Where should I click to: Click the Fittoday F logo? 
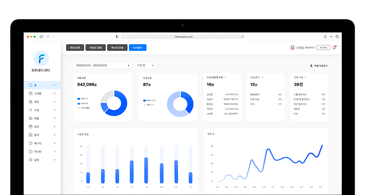point(41,58)
